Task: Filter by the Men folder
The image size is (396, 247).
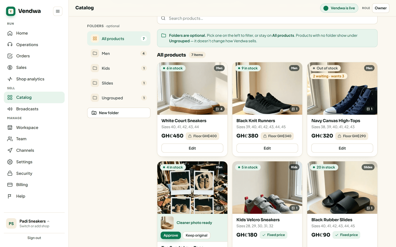Action: click(x=119, y=54)
